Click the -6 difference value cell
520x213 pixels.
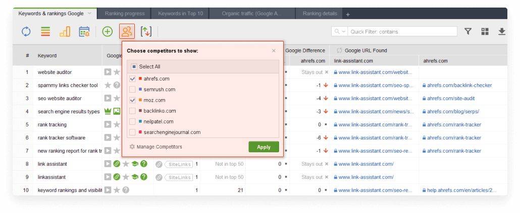pyautogui.click(x=319, y=137)
